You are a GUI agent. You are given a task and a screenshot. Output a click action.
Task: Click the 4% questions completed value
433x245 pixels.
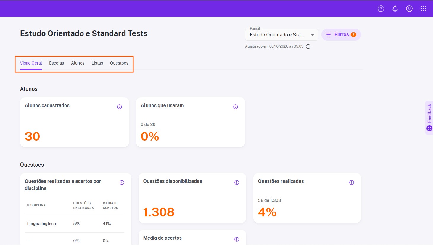click(267, 212)
